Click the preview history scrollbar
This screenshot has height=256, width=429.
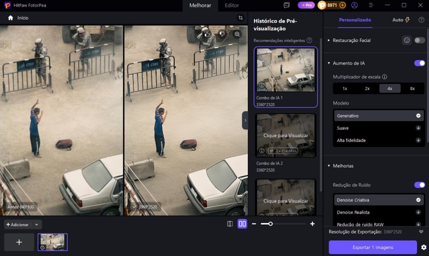click(x=321, y=114)
